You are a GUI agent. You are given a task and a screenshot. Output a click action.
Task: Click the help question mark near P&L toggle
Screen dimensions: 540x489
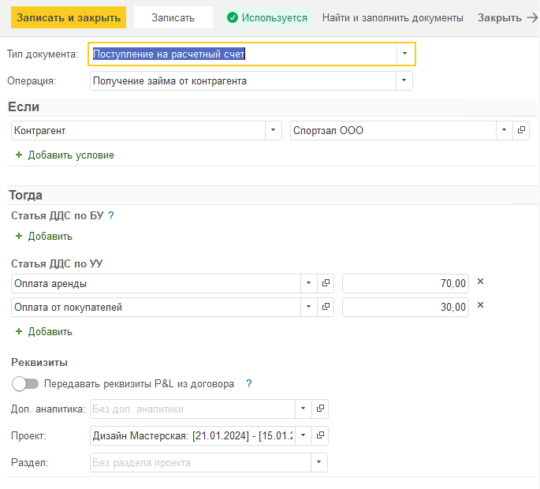pos(249,383)
